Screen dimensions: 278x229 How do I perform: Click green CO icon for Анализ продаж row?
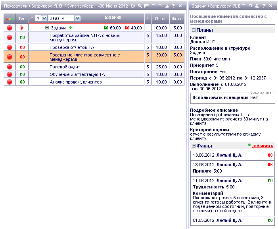tap(22, 82)
